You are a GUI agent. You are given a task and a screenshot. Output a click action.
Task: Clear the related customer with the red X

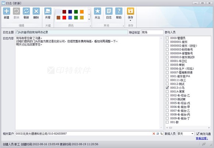point(154,134)
